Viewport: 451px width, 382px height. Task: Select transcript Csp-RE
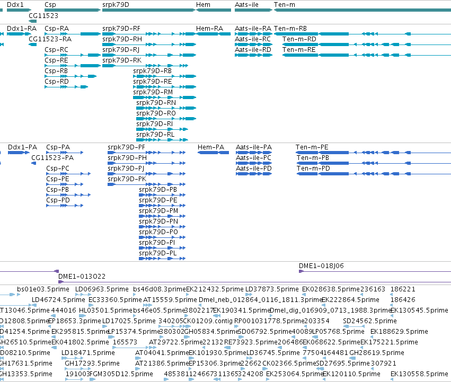[56, 60]
